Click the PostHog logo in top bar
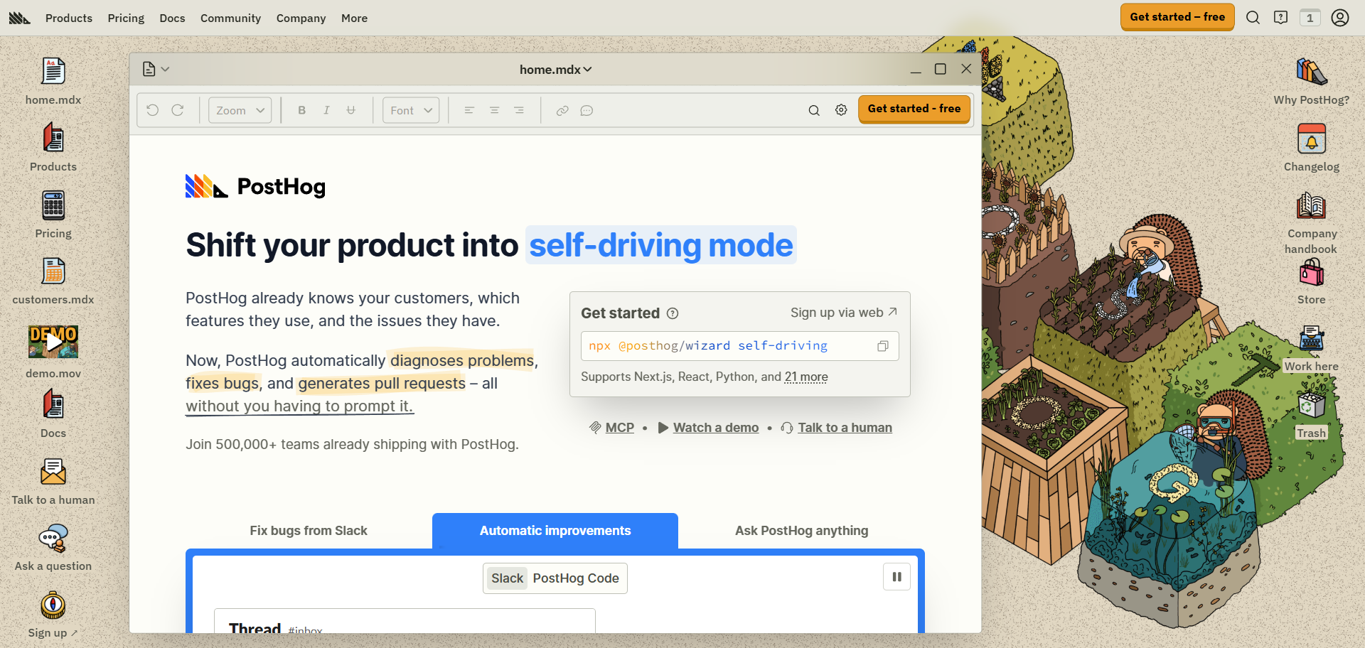Viewport: 1365px width, 648px height. [19, 18]
